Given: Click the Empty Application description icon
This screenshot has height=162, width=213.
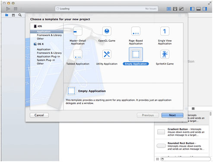Looking at the screenshot, I should 71,91.
